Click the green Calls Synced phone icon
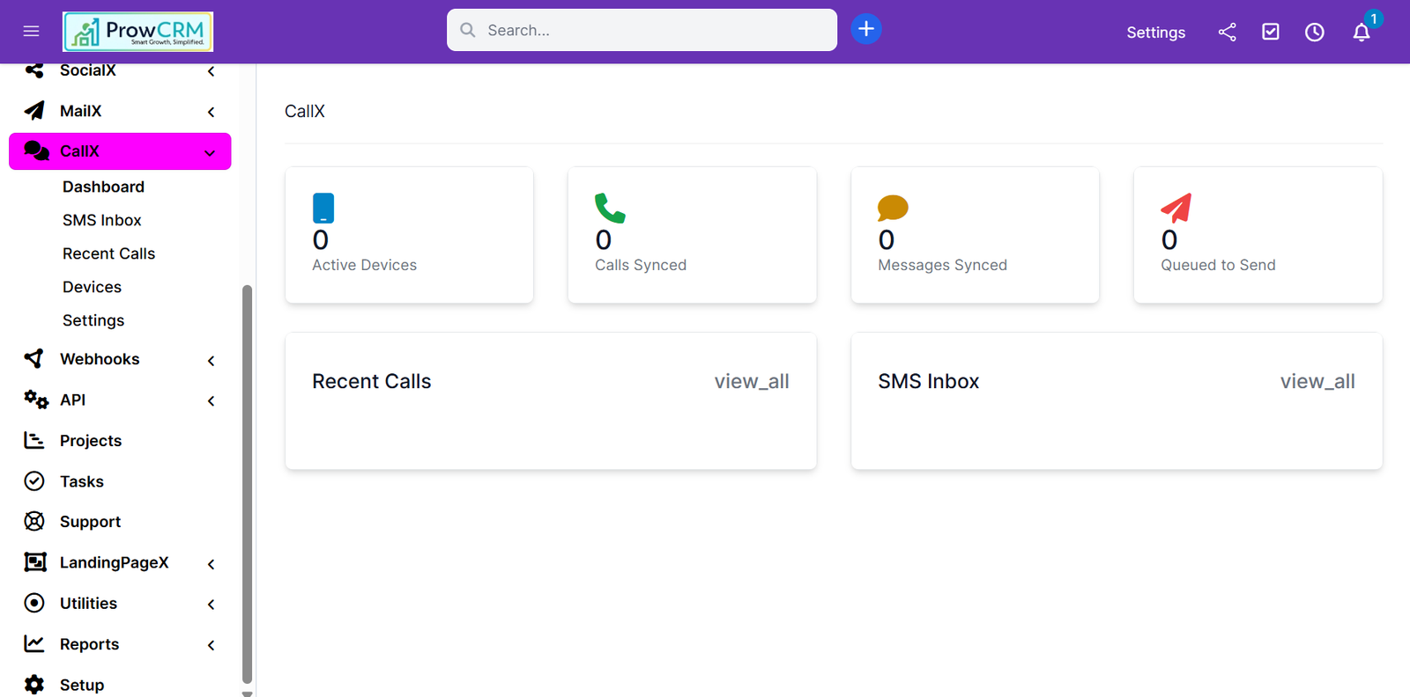1410x697 pixels. tap(610, 209)
